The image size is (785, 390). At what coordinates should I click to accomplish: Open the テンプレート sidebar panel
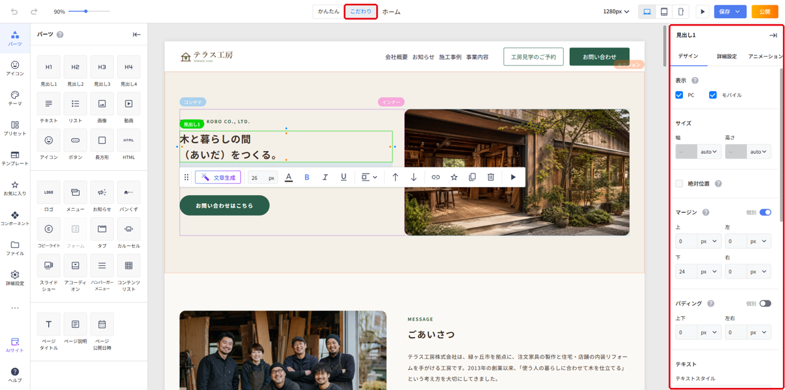pos(14,158)
